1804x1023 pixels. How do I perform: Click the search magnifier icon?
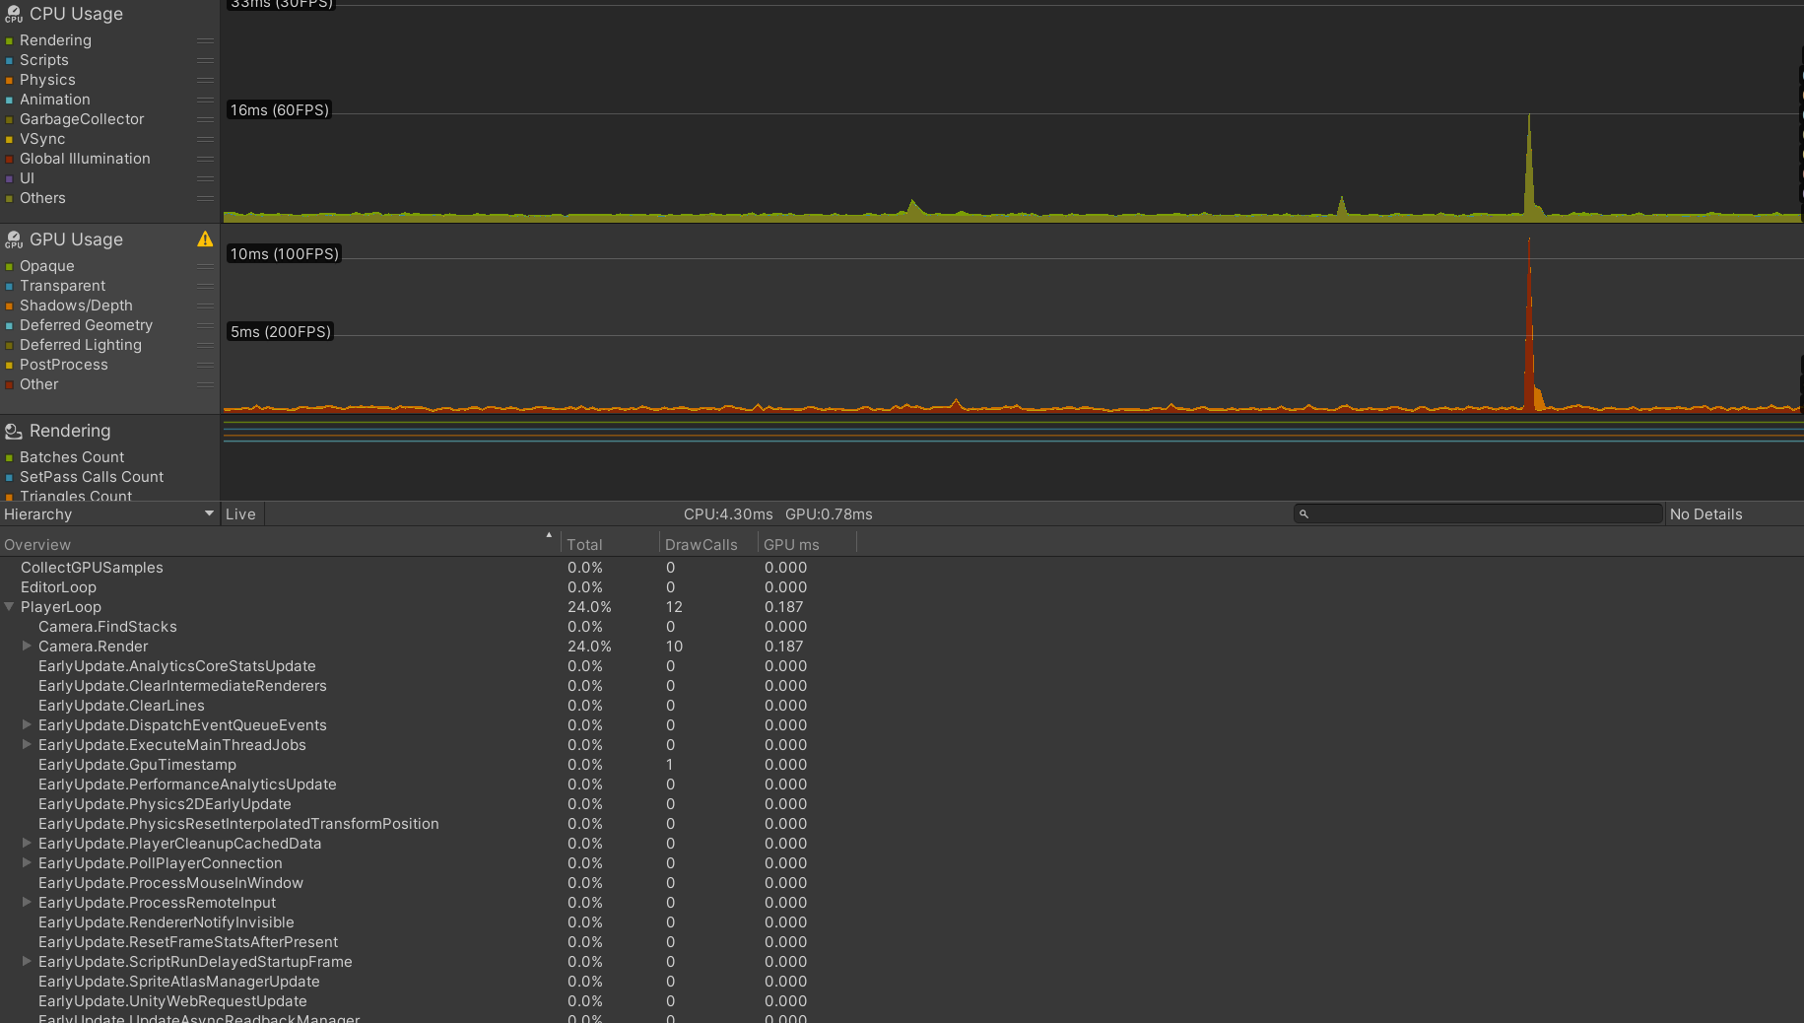tap(1303, 514)
